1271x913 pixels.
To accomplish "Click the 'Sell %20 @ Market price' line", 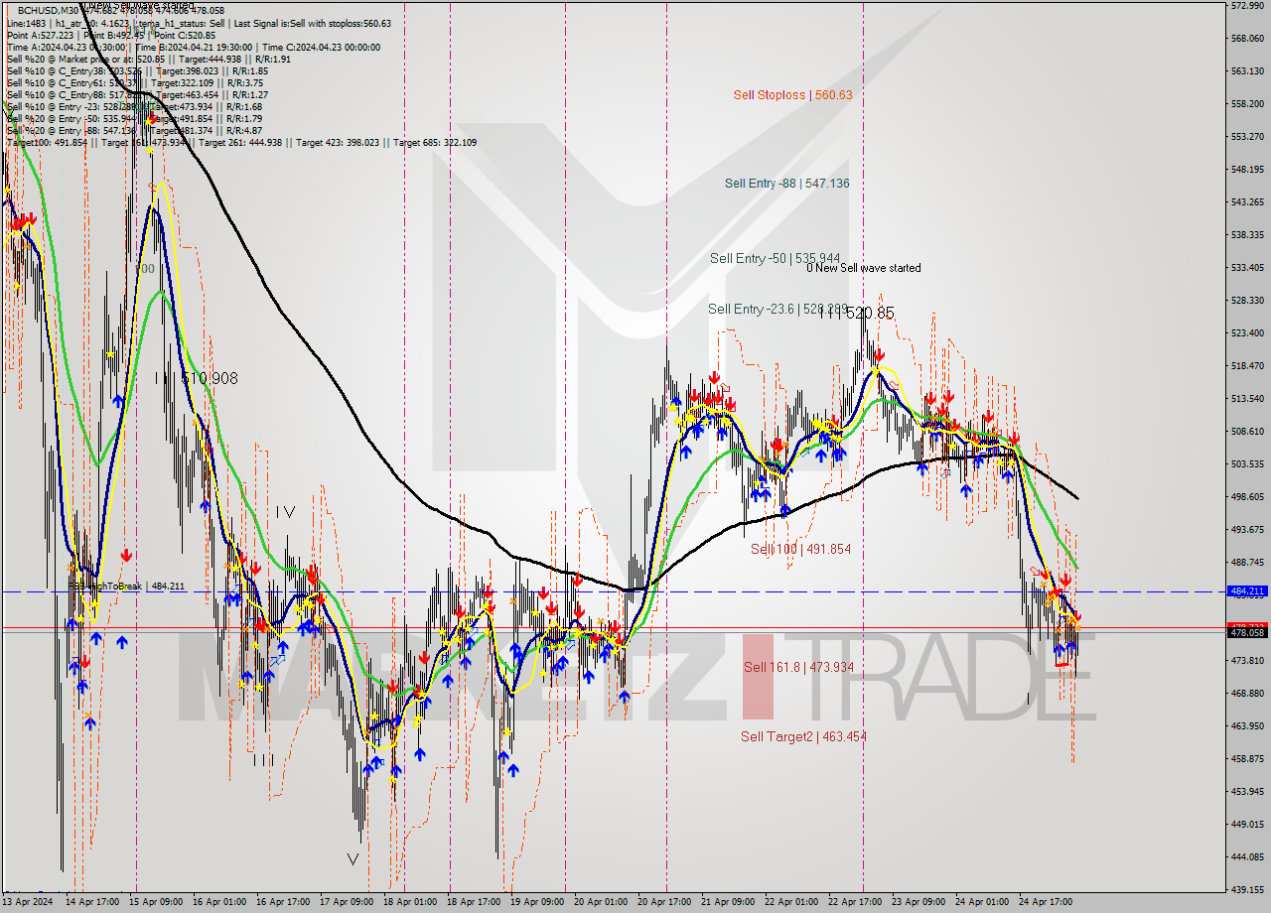I will click(x=148, y=59).
